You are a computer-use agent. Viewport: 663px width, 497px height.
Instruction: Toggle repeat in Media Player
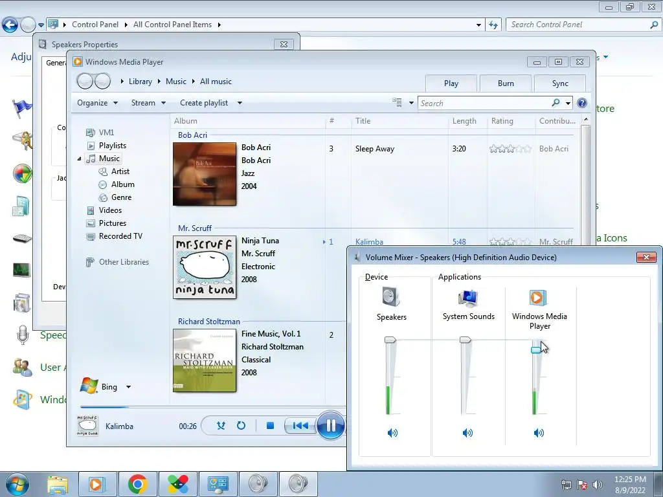[241, 426]
